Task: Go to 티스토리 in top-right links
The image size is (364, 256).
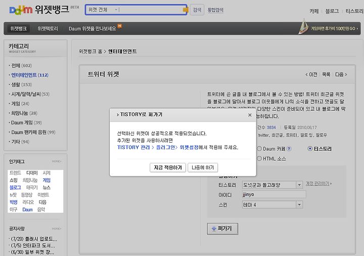Action: coord(354,11)
